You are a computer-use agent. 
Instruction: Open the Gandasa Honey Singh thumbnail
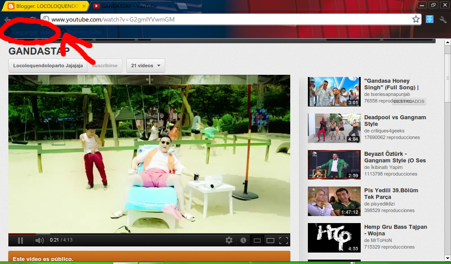click(334, 92)
